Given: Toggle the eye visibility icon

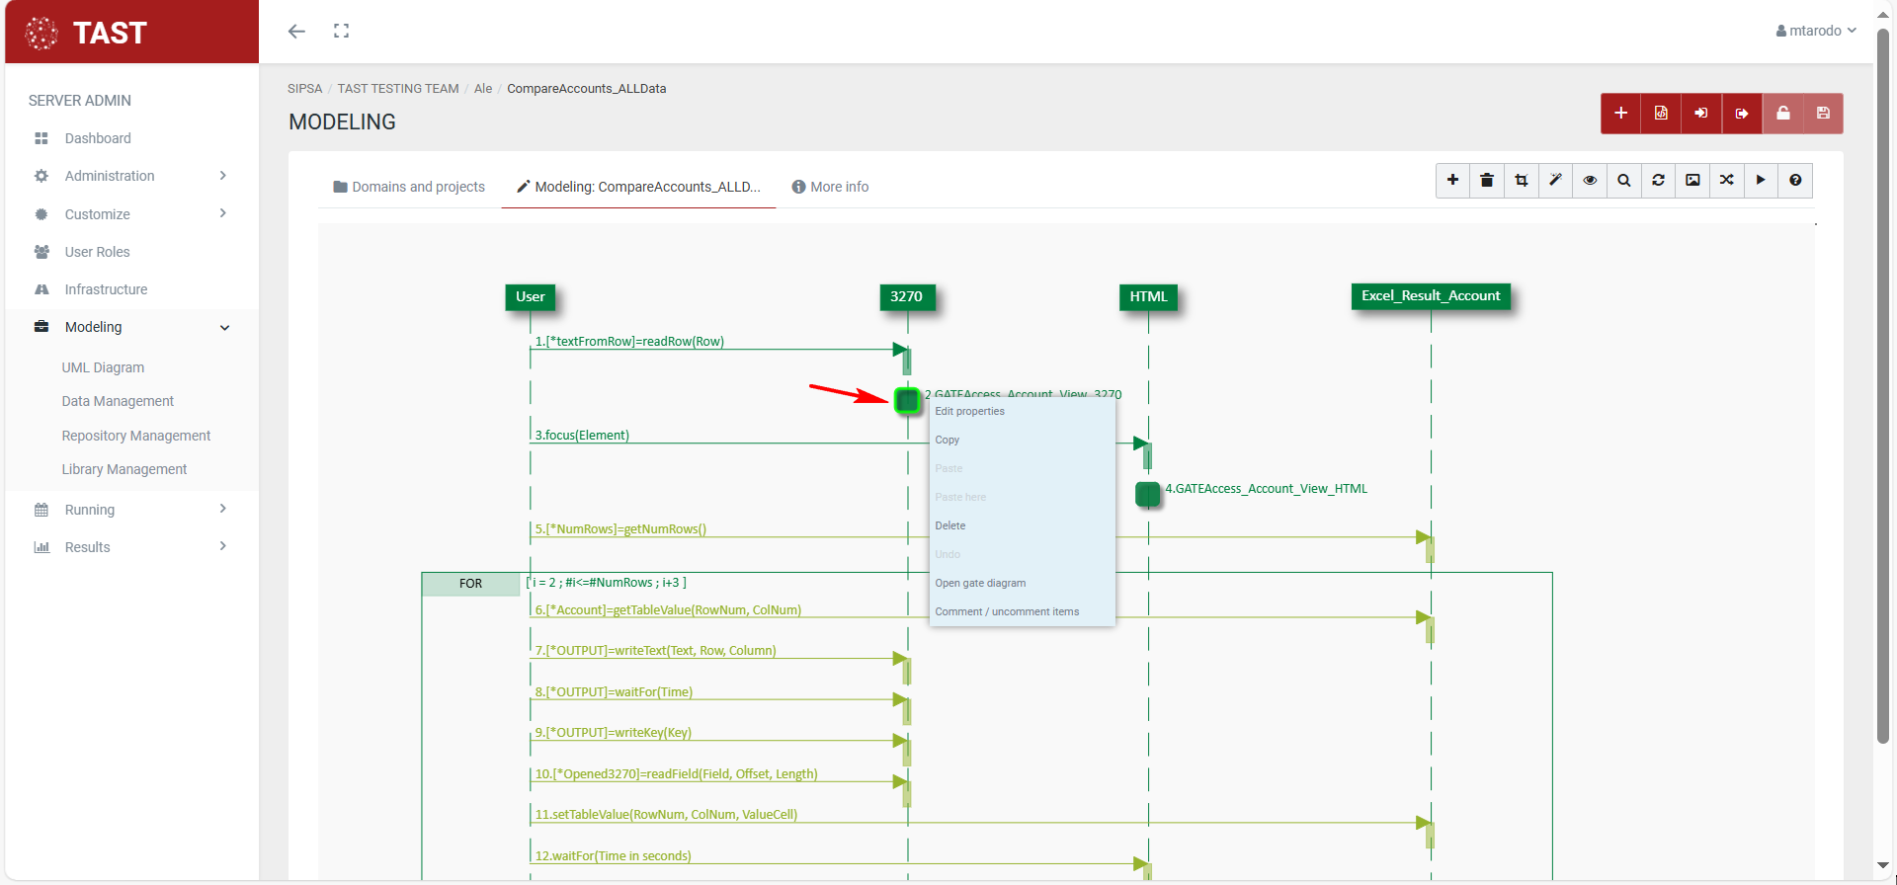Looking at the screenshot, I should point(1590,181).
